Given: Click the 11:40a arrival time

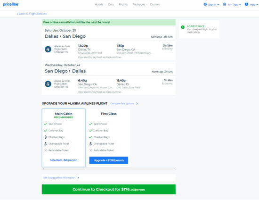Looking at the screenshot, I should [121, 80].
